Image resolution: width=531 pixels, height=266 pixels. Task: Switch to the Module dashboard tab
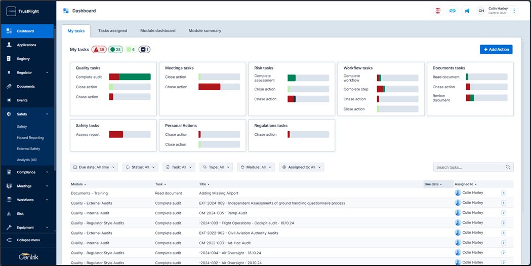coord(157,31)
